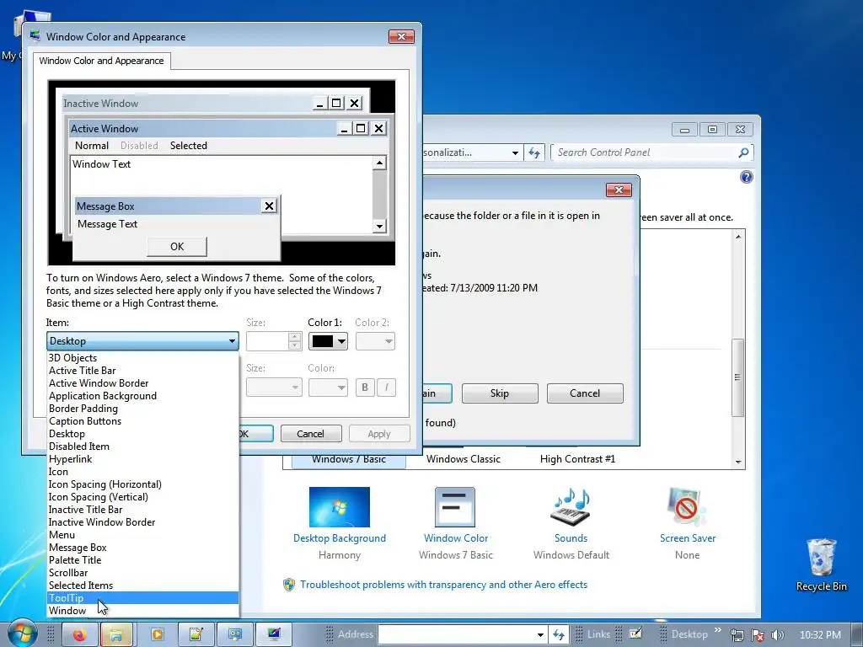Pick Scrollbar in the Item list
Screen dimensions: 863x647
[142, 573]
